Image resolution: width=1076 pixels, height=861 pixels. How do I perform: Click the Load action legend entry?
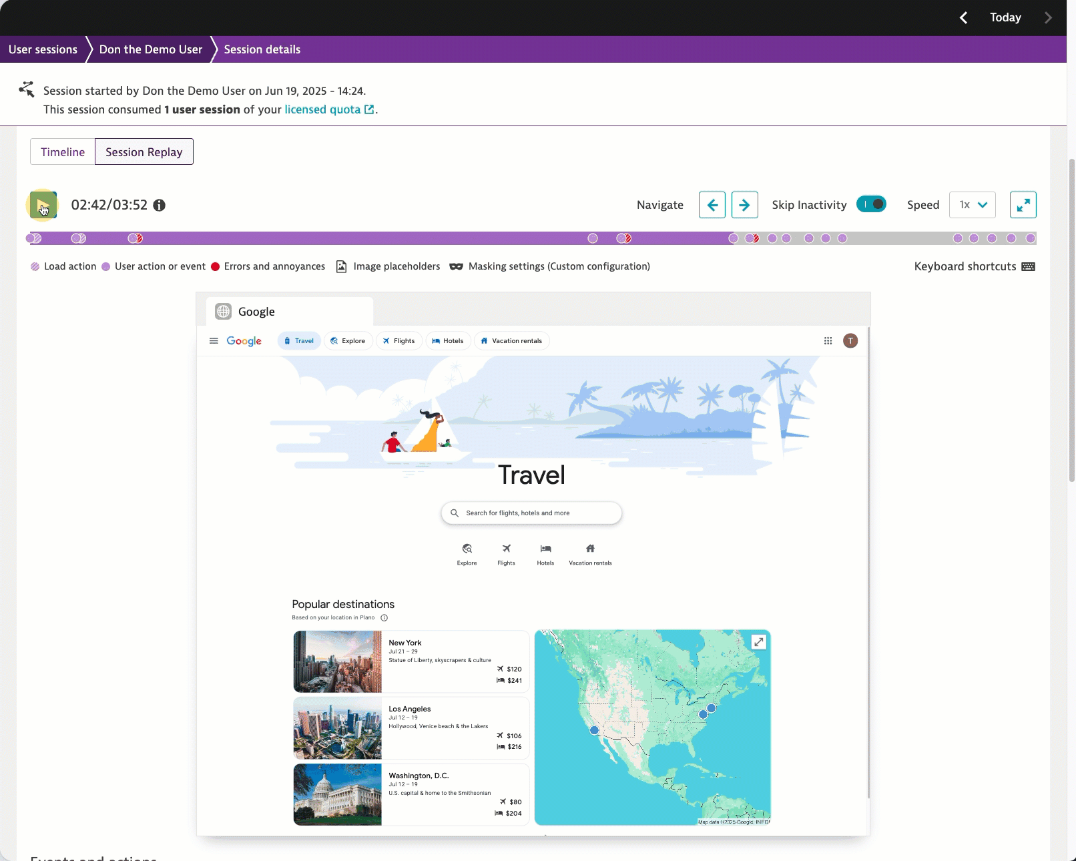click(63, 266)
